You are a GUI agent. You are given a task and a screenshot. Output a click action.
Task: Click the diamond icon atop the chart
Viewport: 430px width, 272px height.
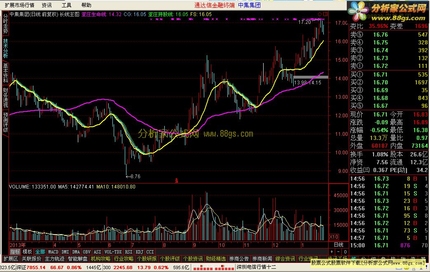coord(320,14)
